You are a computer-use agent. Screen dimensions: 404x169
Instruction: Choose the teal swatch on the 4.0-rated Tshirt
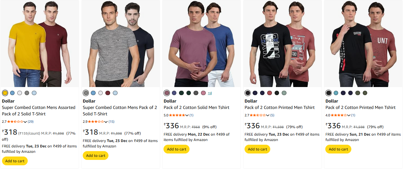(x=336, y=93)
